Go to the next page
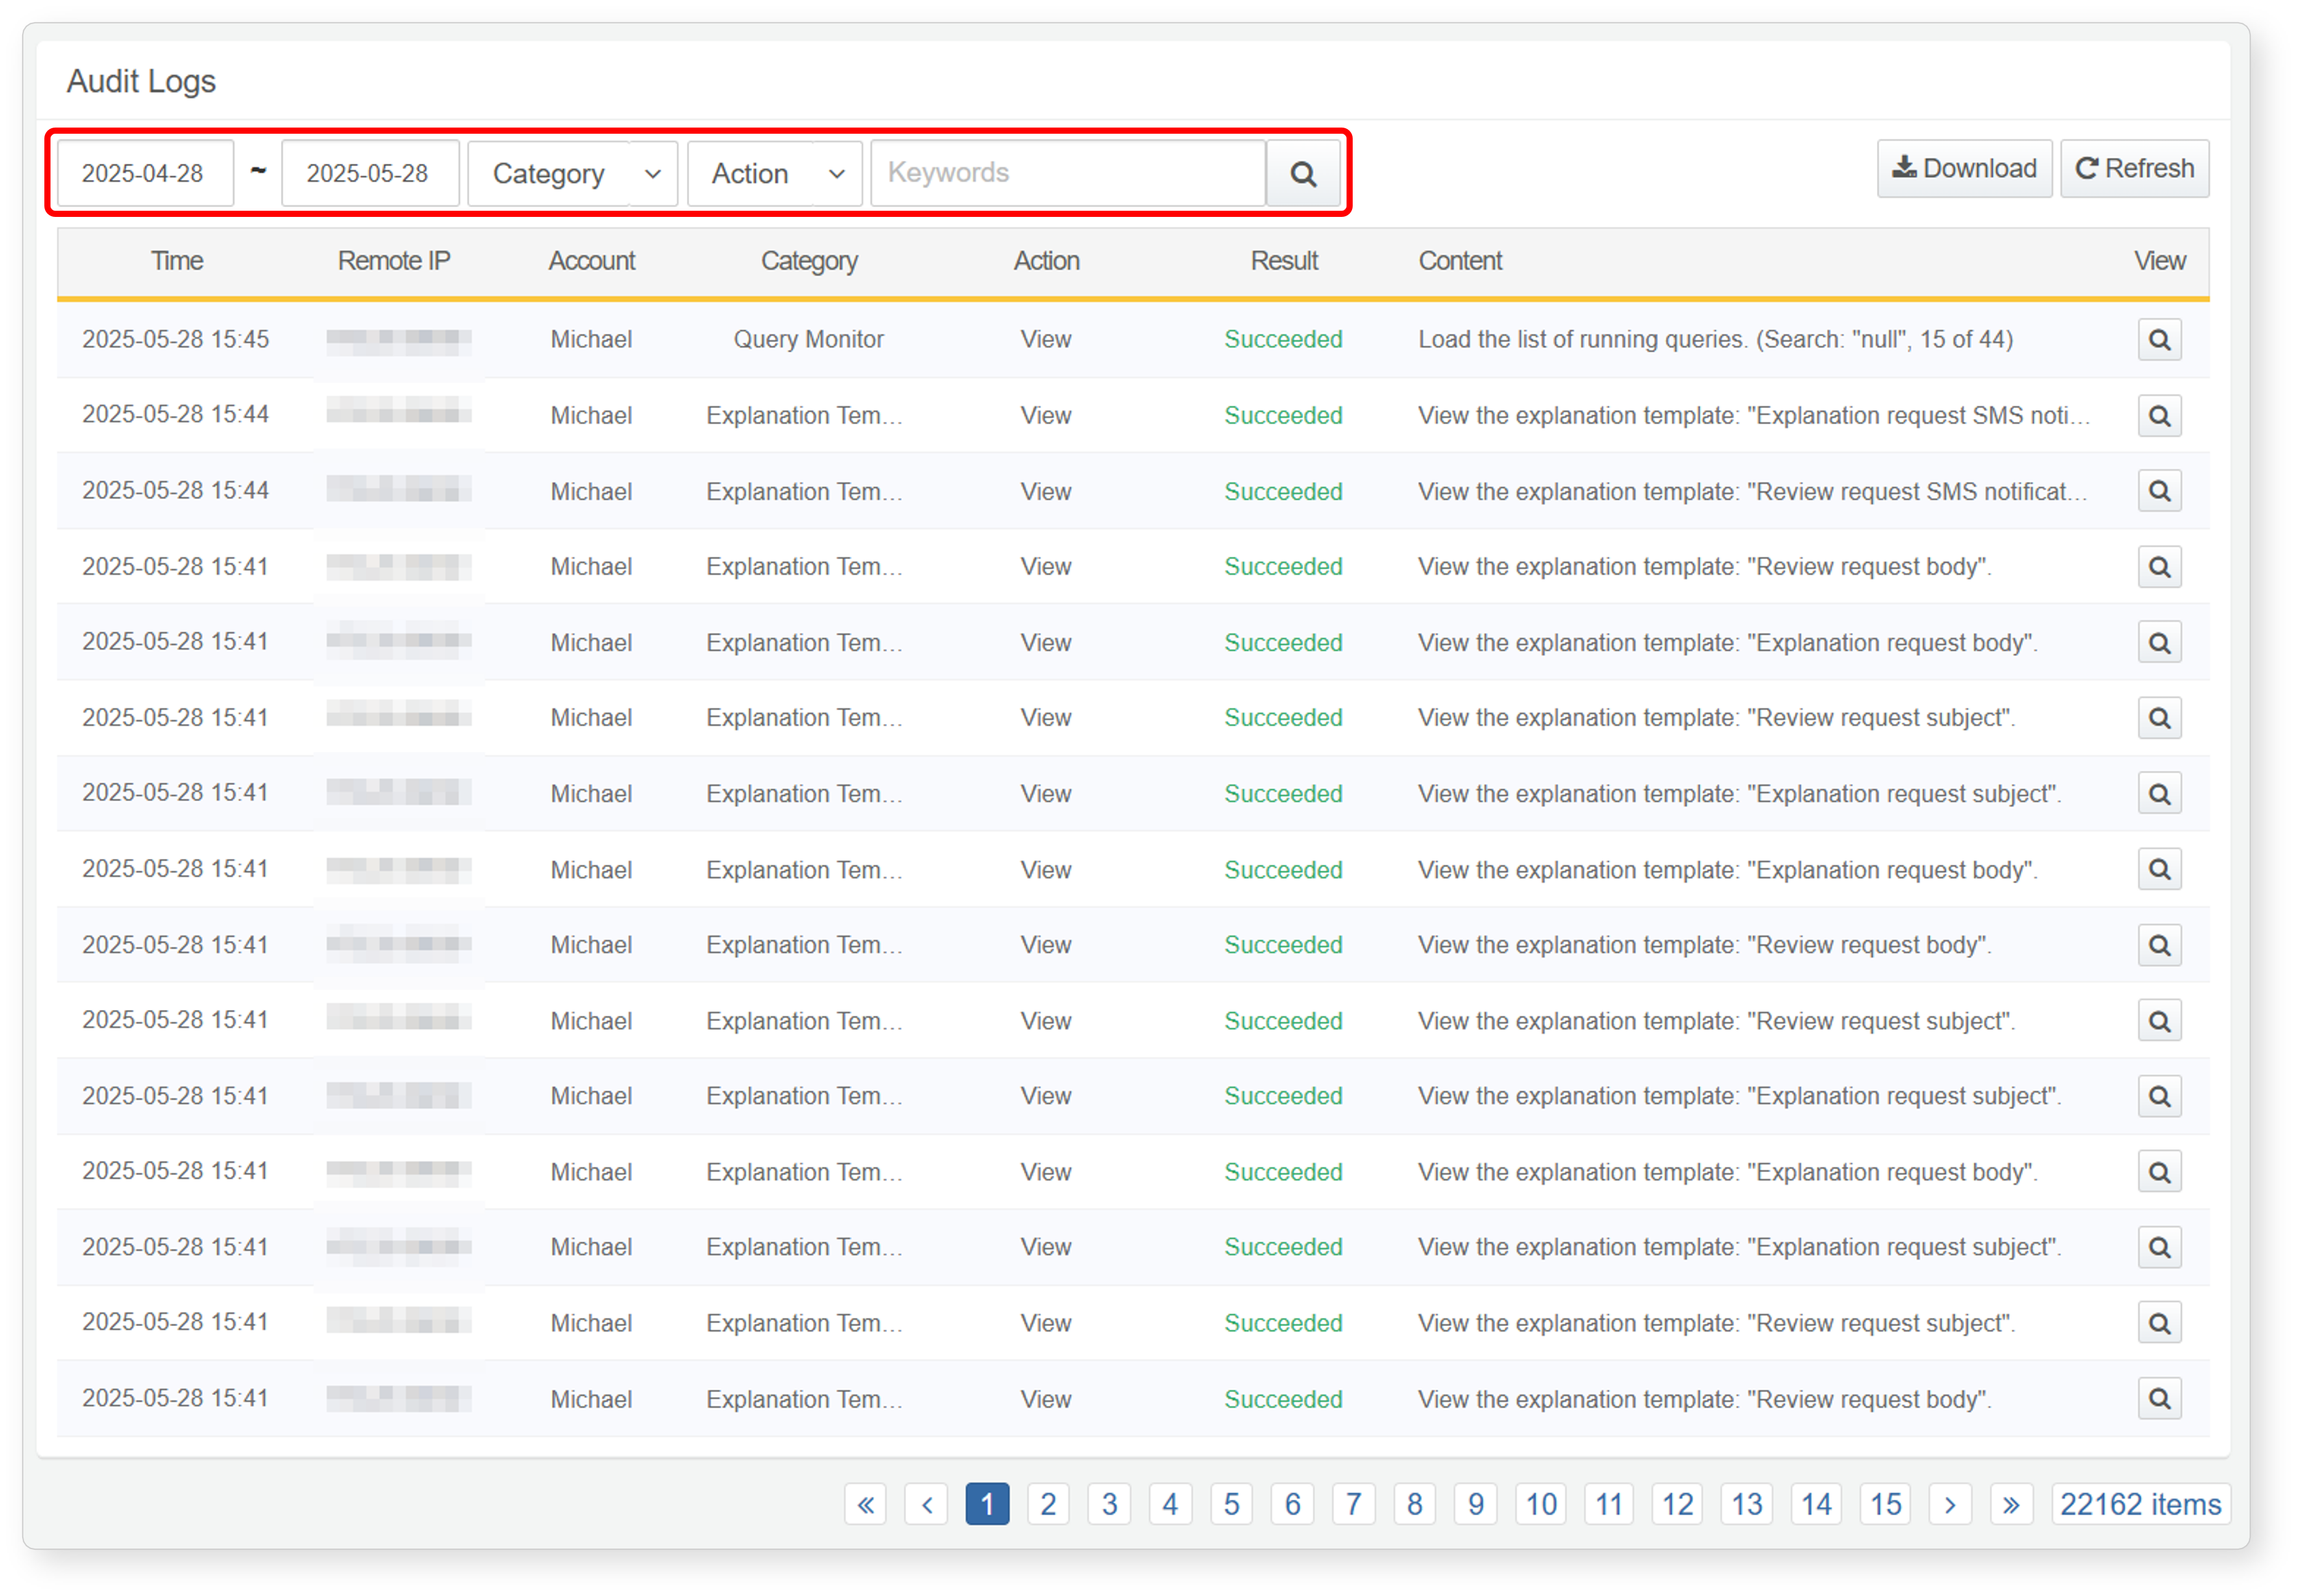The image size is (2297, 1596). point(1949,1504)
